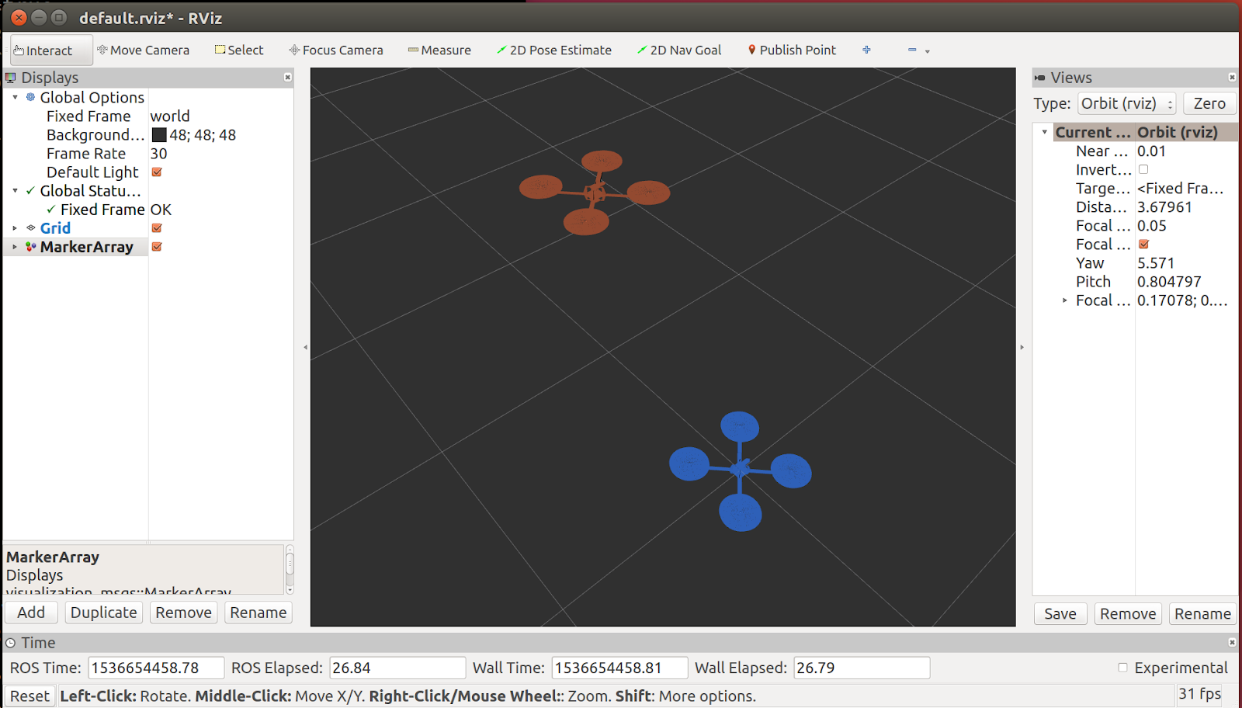1242x708 pixels.
Task: Disable the MarkerArray display checkbox
Action: [157, 247]
